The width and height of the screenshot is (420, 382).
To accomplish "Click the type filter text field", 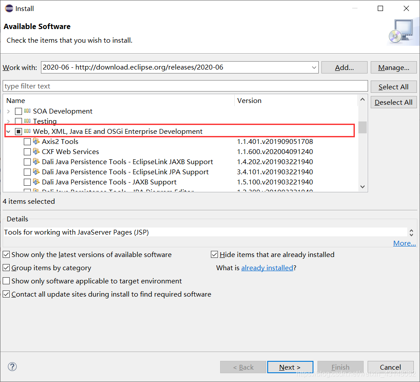I will [x=185, y=86].
